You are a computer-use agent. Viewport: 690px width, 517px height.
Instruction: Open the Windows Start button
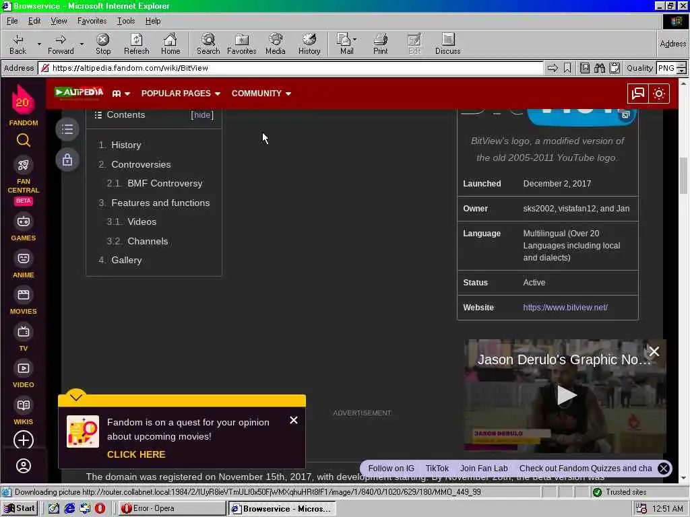pyautogui.click(x=20, y=509)
